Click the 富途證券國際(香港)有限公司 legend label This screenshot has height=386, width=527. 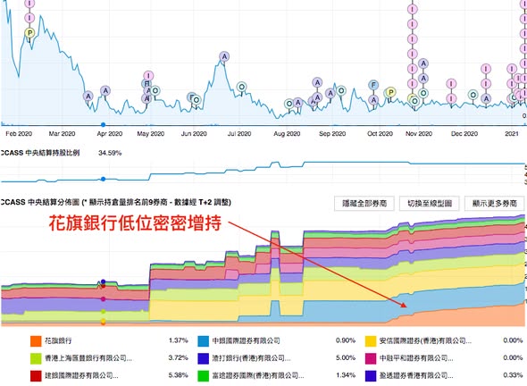(x=258, y=375)
